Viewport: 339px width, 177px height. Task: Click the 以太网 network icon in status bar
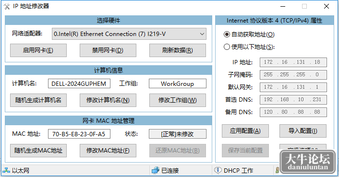(x=6, y=171)
